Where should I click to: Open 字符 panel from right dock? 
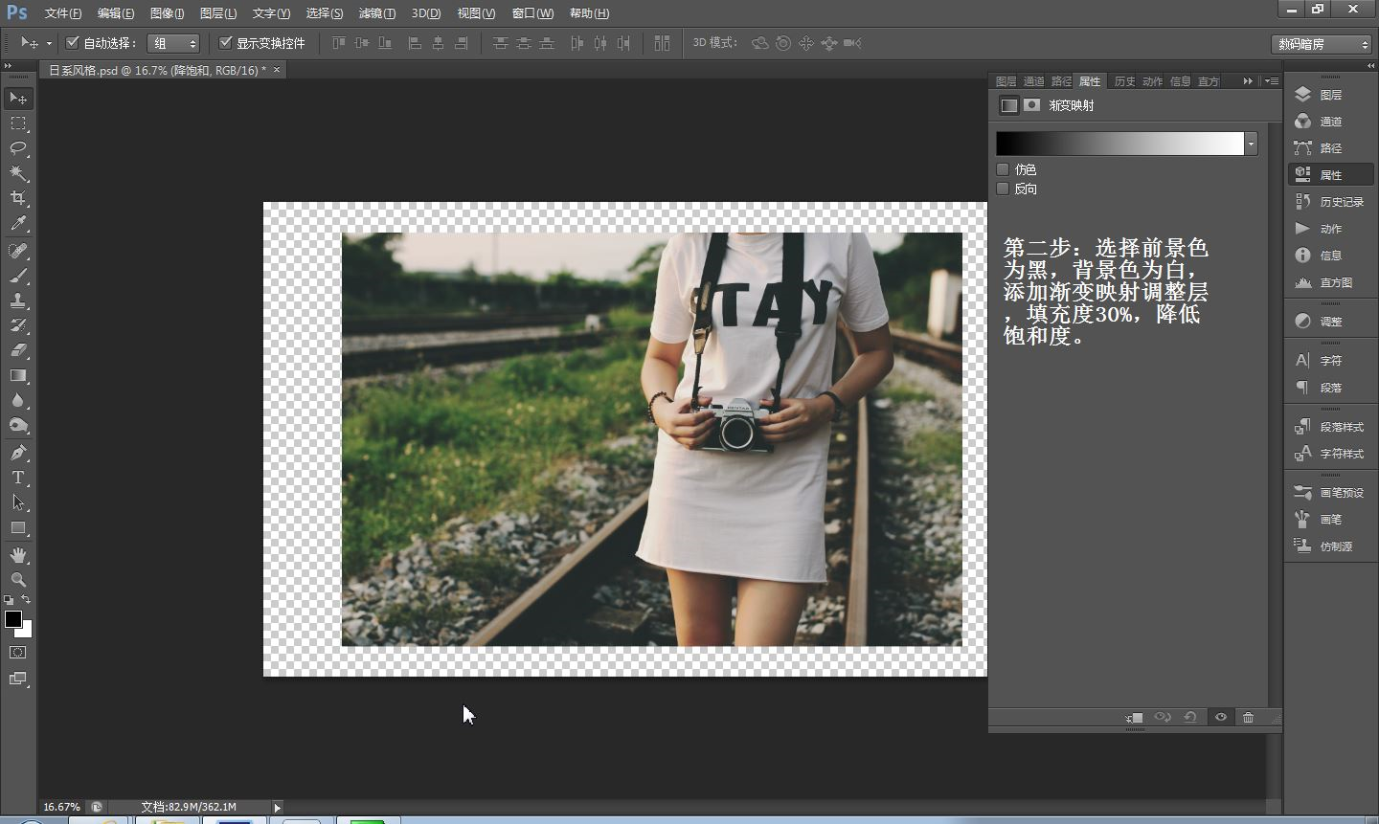[x=1330, y=361]
